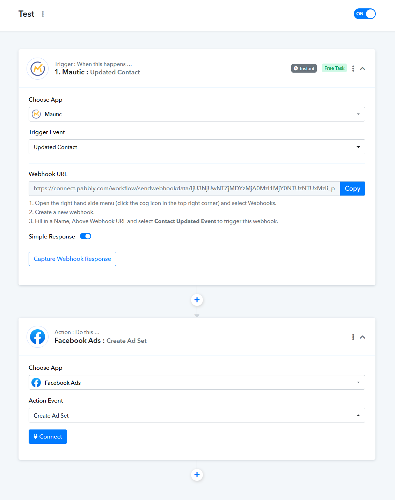Copy the webhook URL
Viewport: 395px width, 500px height.
[352, 189]
